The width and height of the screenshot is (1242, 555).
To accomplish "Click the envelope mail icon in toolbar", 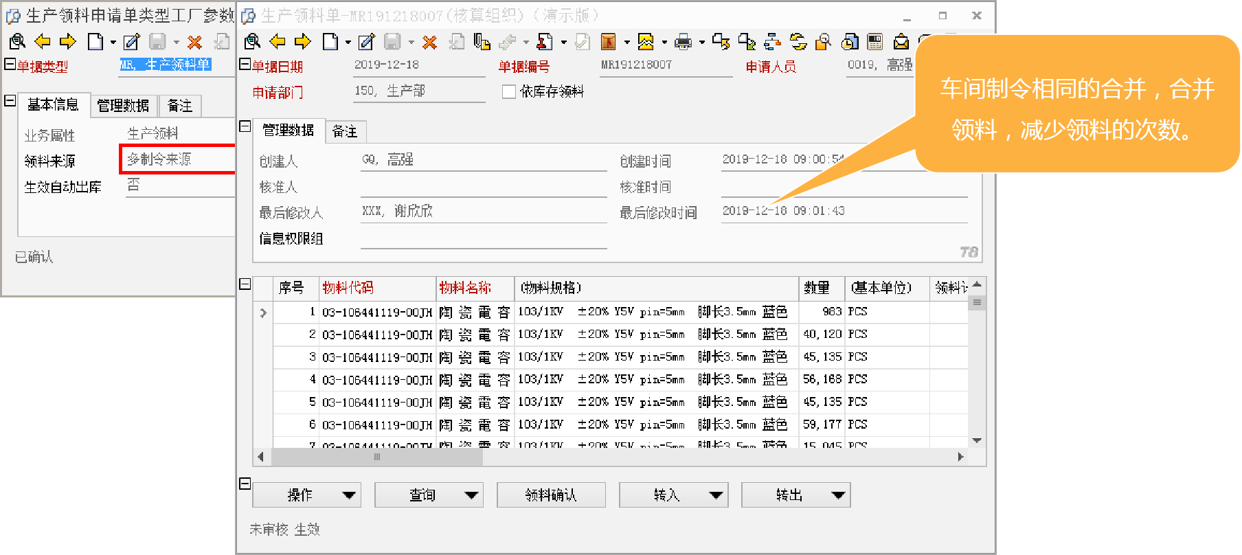I will 901,42.
